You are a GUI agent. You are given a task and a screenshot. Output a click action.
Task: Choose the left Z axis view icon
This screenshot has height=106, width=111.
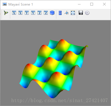[x=39, y=13]
